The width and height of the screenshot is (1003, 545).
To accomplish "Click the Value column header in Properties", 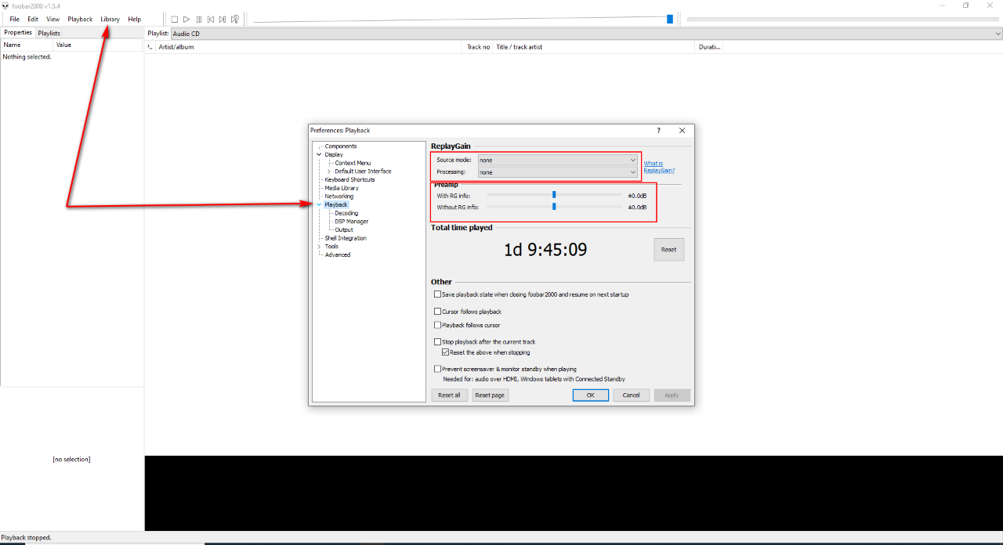I will [x=98, y=45].
